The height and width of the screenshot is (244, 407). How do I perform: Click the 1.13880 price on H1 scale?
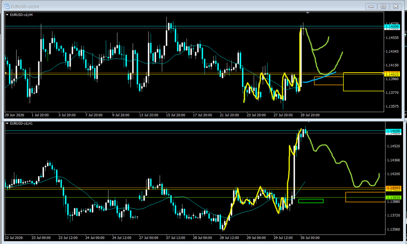pos(393,201)
